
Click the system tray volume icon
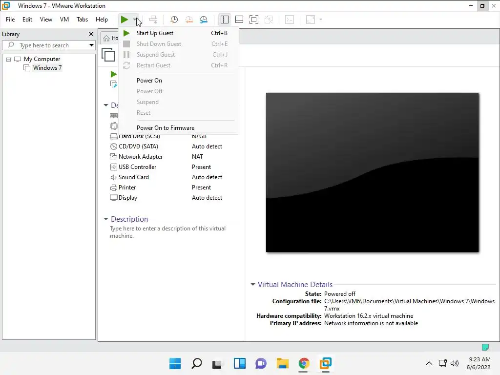coord(455,363)
